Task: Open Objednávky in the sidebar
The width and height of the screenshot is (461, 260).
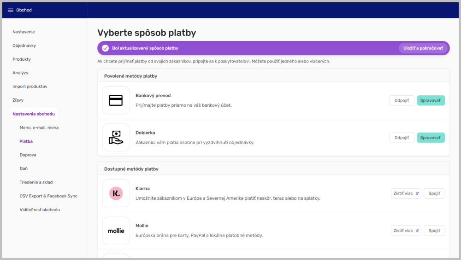Action: pyautogui.click(x=24, y=46)
